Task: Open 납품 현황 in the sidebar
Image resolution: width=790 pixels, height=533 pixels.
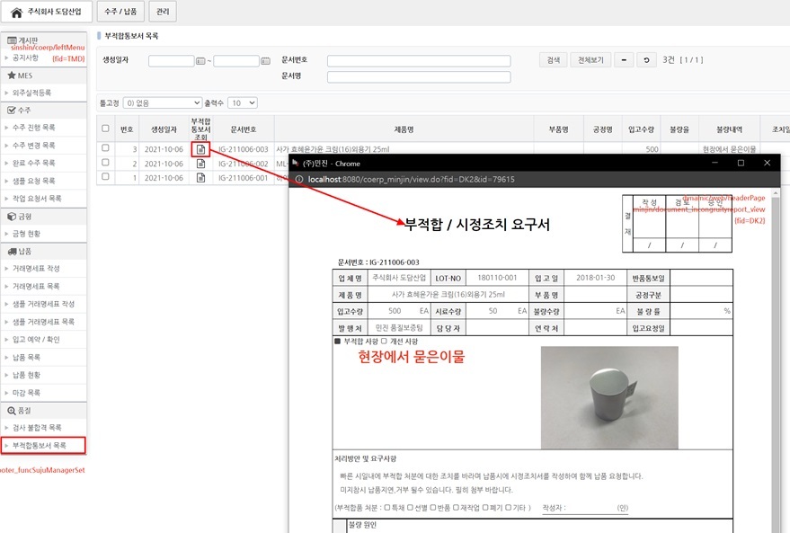Action: 26,375
